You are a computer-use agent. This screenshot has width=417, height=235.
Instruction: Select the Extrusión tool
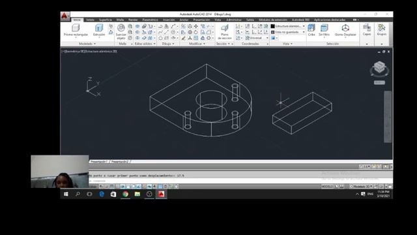98,30
